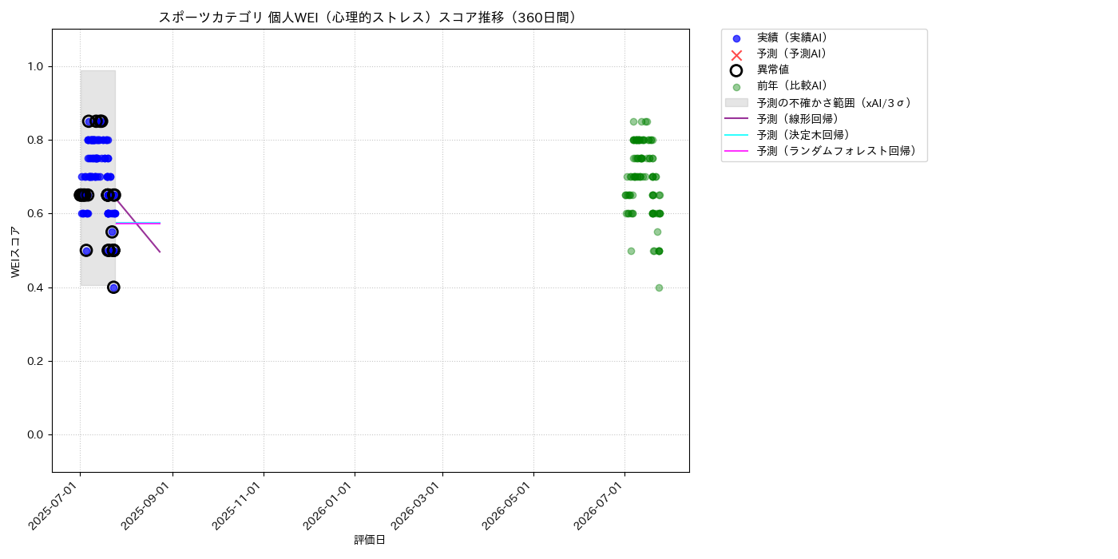Click the purple 線形回帰 legend line sample
The width and height of the screenshot is (1118, 559).
(x=736, y=118)
